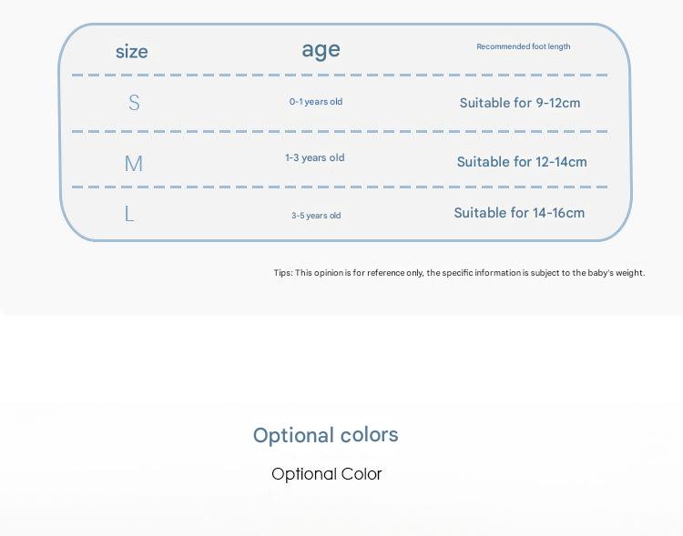The image size is (683, 536).
Task: Select the size S letter
Action: pyautogui.click(x=134, y=103)
